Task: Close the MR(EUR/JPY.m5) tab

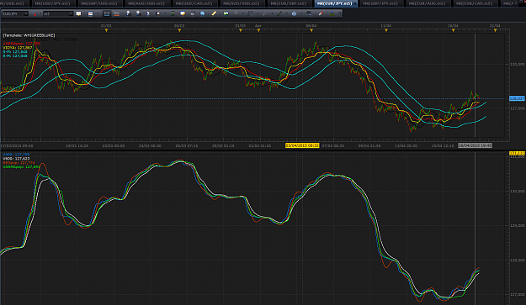Action: point(355,3)
